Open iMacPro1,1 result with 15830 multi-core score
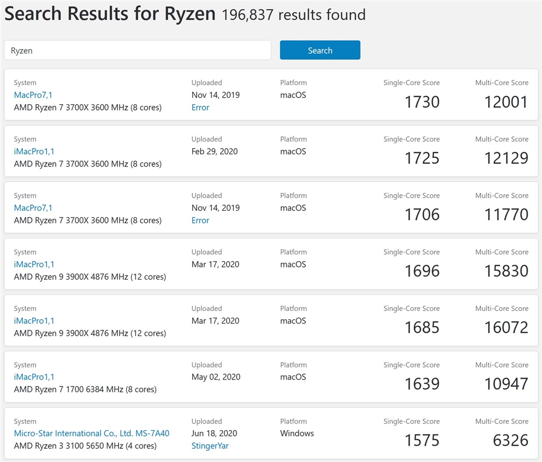 pyautogui.click(x=34, y=264)
